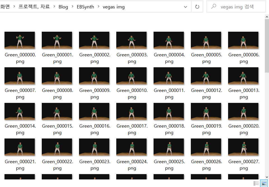This screenshot has height=187, width=269.
Task: Select the Green_000022.png thumbnail
Action: click(57, 147)
